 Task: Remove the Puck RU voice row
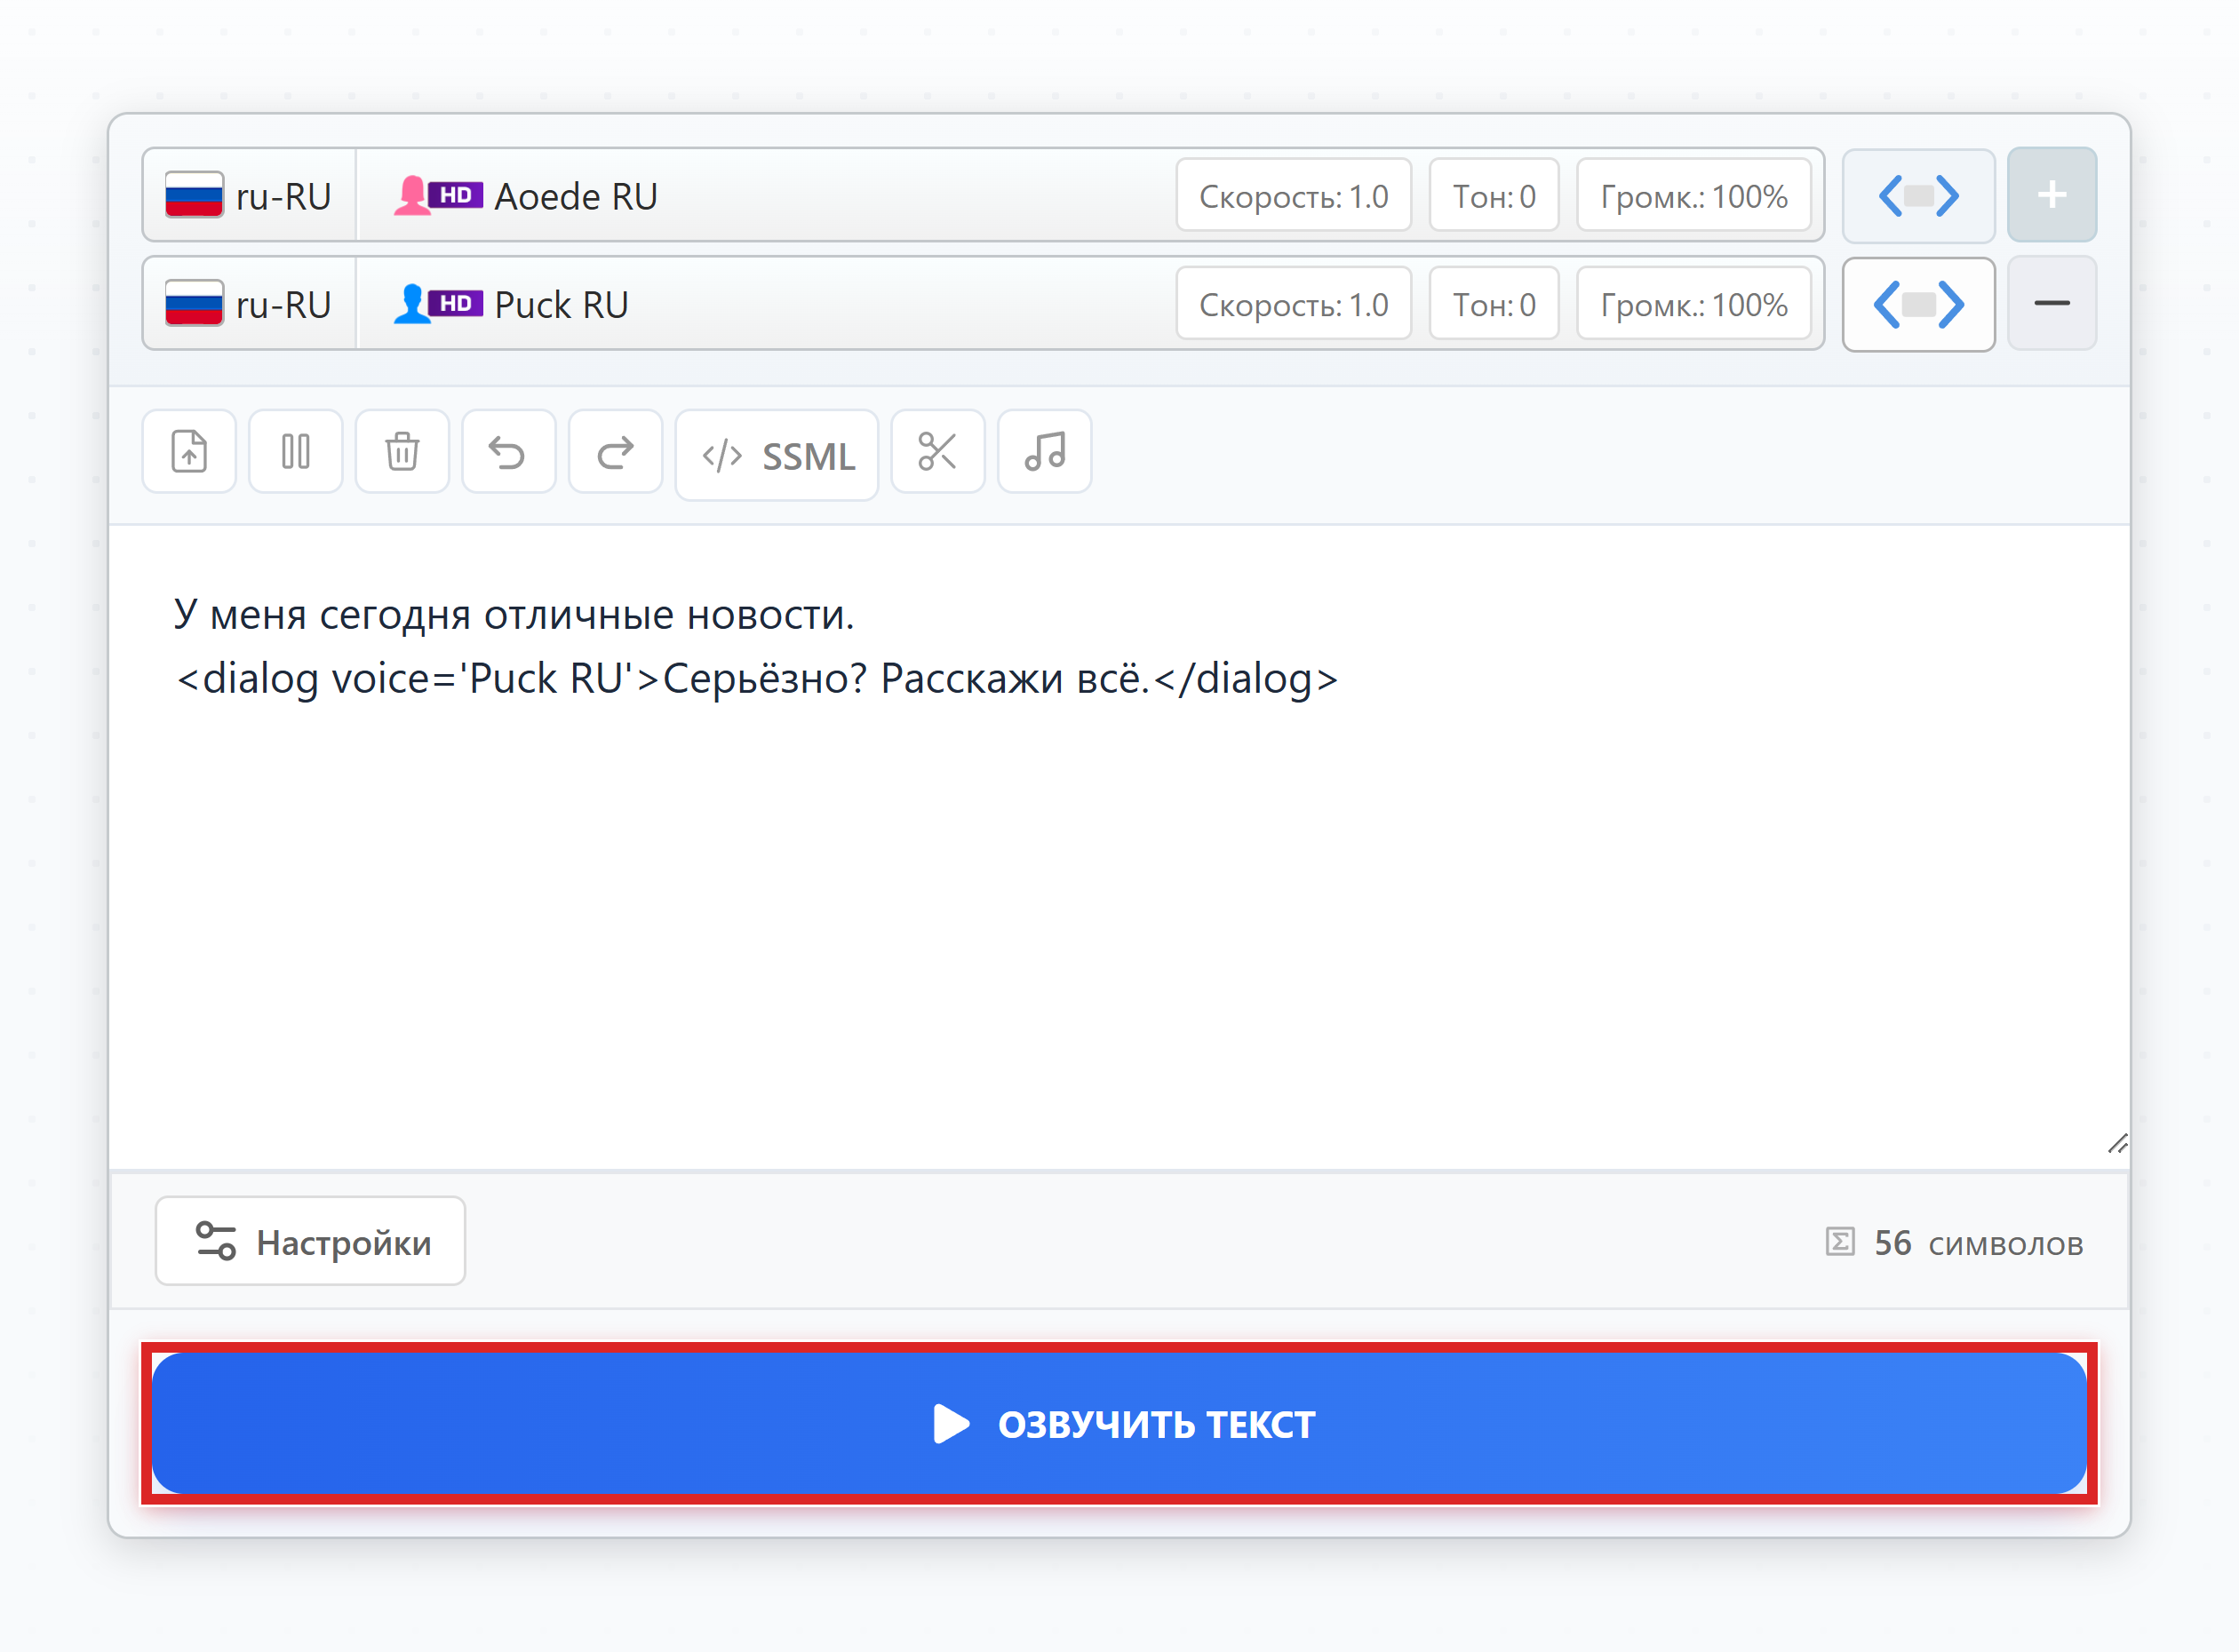[2052, 303]
